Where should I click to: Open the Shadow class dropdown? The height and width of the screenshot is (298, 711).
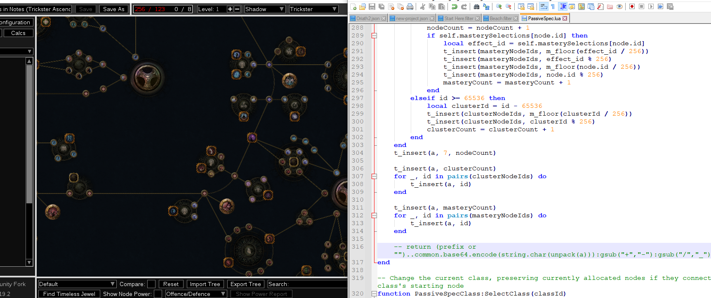coord(265,9)
